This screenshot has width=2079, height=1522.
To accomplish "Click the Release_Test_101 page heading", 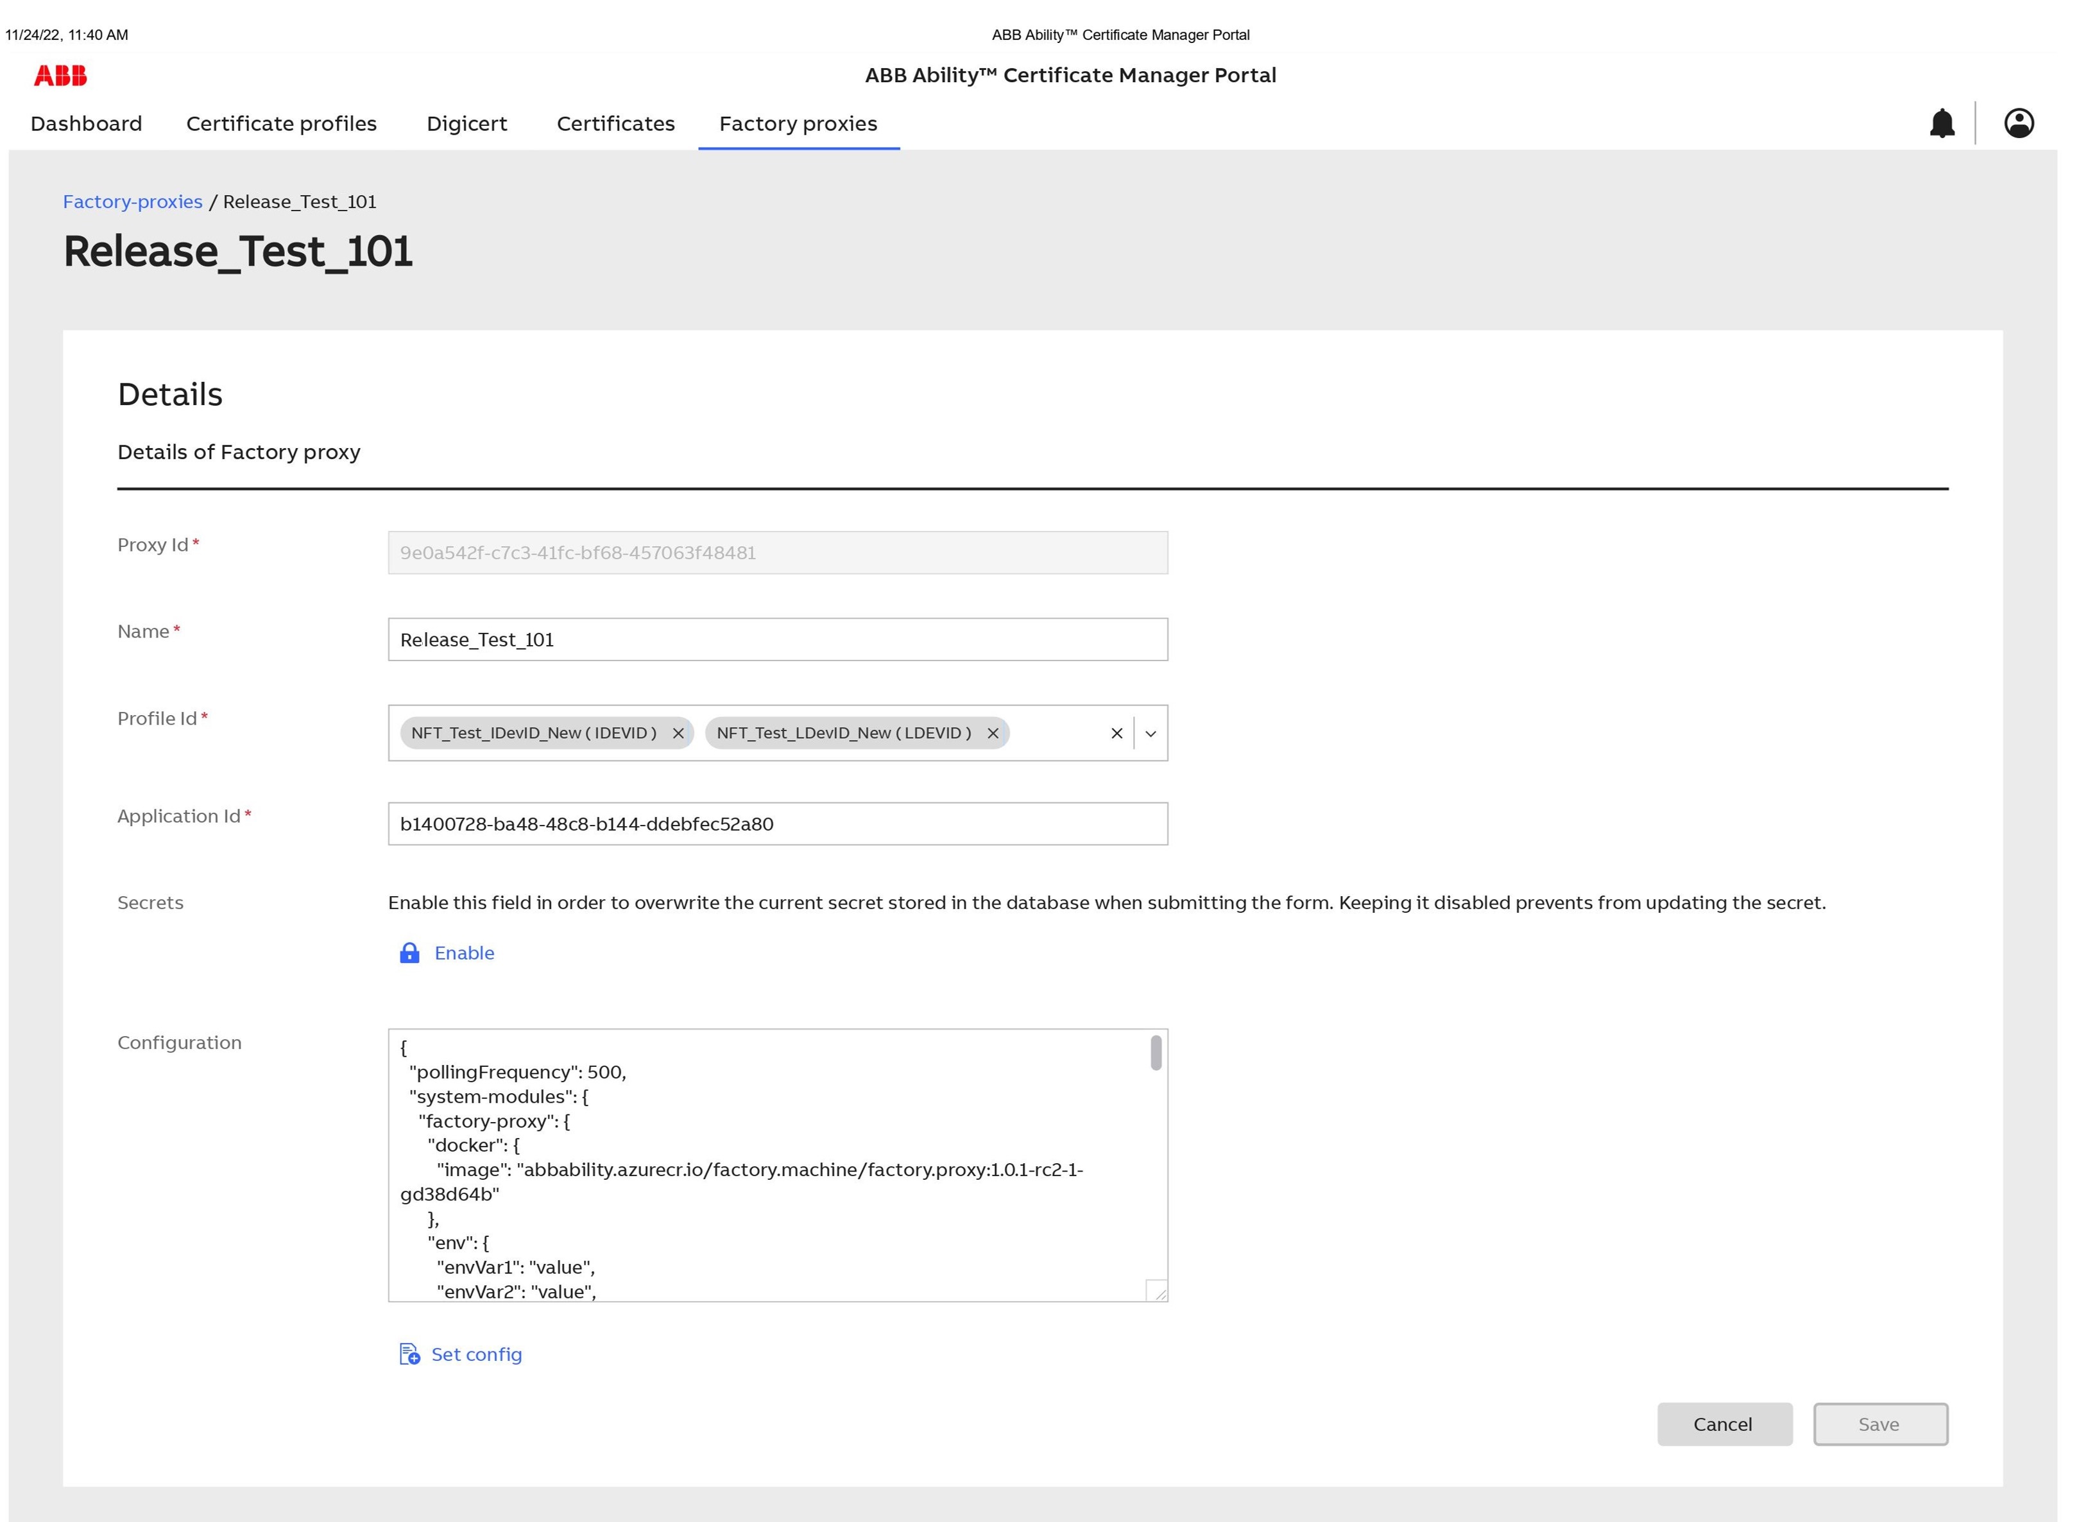I will [x=237, y=252].
